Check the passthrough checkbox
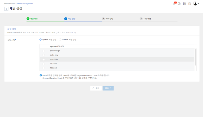The height and width of the screenshot is (117, 203). click(x=44, y=51)
